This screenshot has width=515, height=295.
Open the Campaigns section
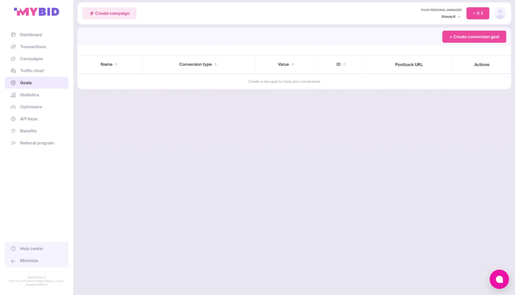pyautogui.click(x=36, y=59)
